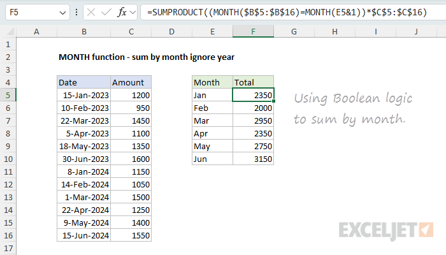Click amount cell 1550
Image resolution: width=446 pixels, height=255 pixels.
pyautogui.click(x=131, y=235)
